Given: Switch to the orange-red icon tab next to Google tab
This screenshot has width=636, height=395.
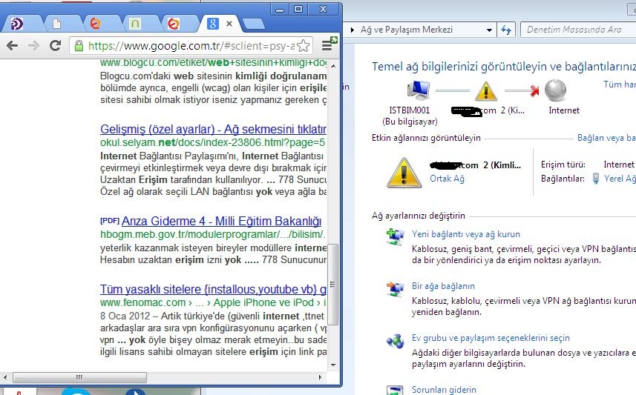Looking at the screenshot, I should 174,24.
